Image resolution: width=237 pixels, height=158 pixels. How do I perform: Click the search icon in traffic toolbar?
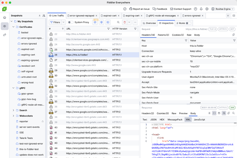(x=118, y=23)
